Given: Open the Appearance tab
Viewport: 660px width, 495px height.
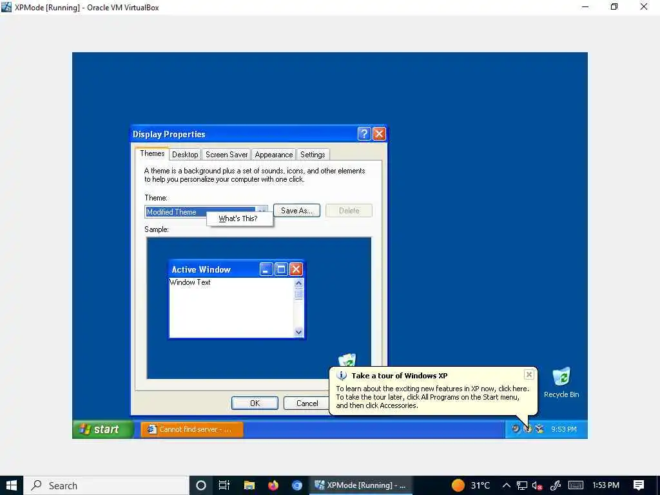Looking at the screenshot, I should (x=273, y=155).
